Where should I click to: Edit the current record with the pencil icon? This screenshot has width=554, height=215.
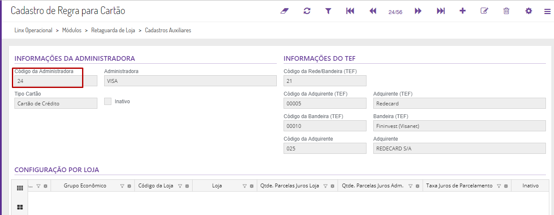click(484, 11)
